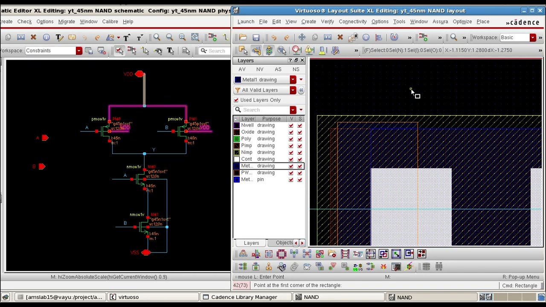Toggle visibility checkbox for Oxide drawing layer
Image resolution: width=546 pixels, height=307 pixels.
(x=291, y=132)
